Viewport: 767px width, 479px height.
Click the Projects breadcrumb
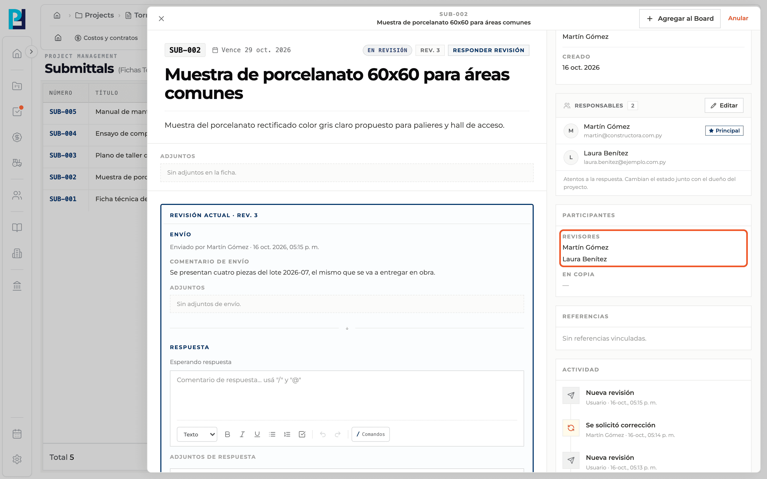click(95, 15)
